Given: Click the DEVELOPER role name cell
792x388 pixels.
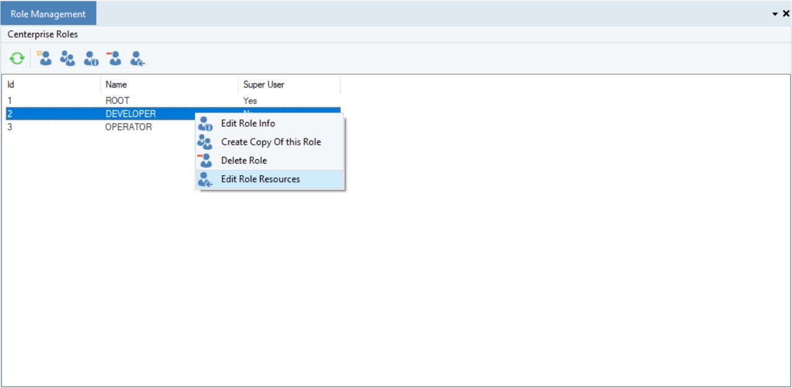Looking at the screenshot, I should 131,114.
